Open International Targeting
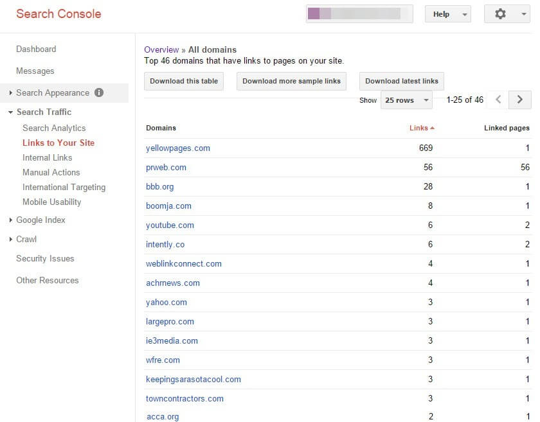The height and width of the screenshot is (422, 540). (64, 188)
